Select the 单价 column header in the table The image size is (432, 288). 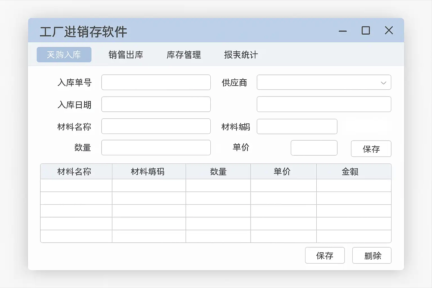click(283, 171)
